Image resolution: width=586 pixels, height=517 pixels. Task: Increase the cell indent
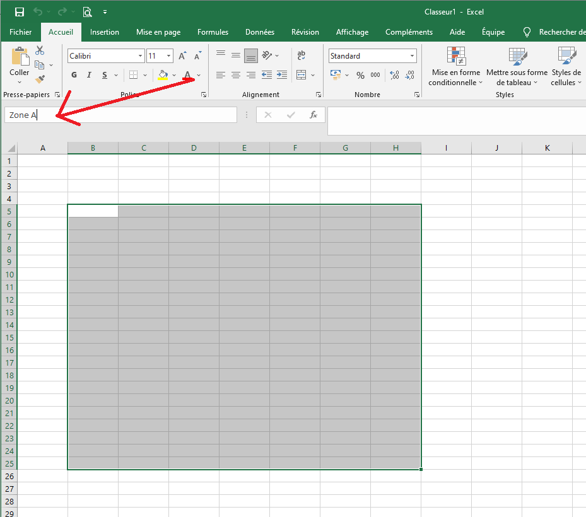coord(282,75)
